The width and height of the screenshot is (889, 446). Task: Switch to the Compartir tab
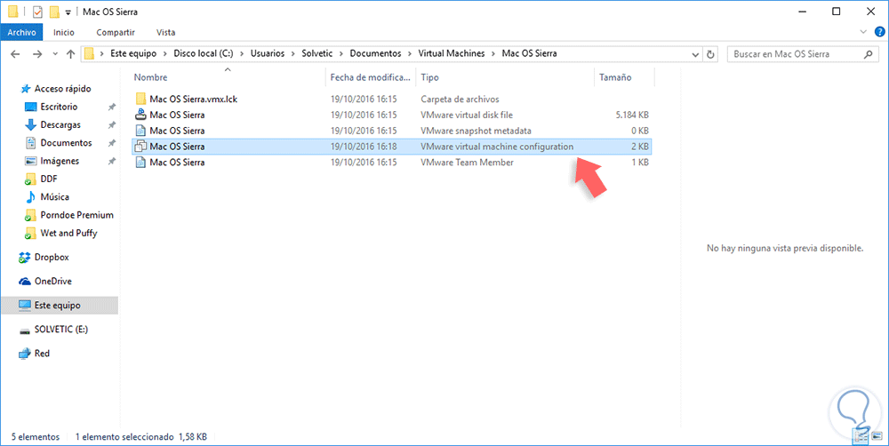pos(116,32)
